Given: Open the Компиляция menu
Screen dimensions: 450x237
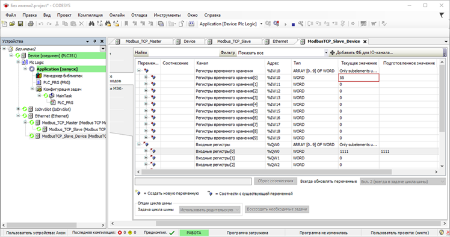Looking at the screenshot, I should (90, 15).
